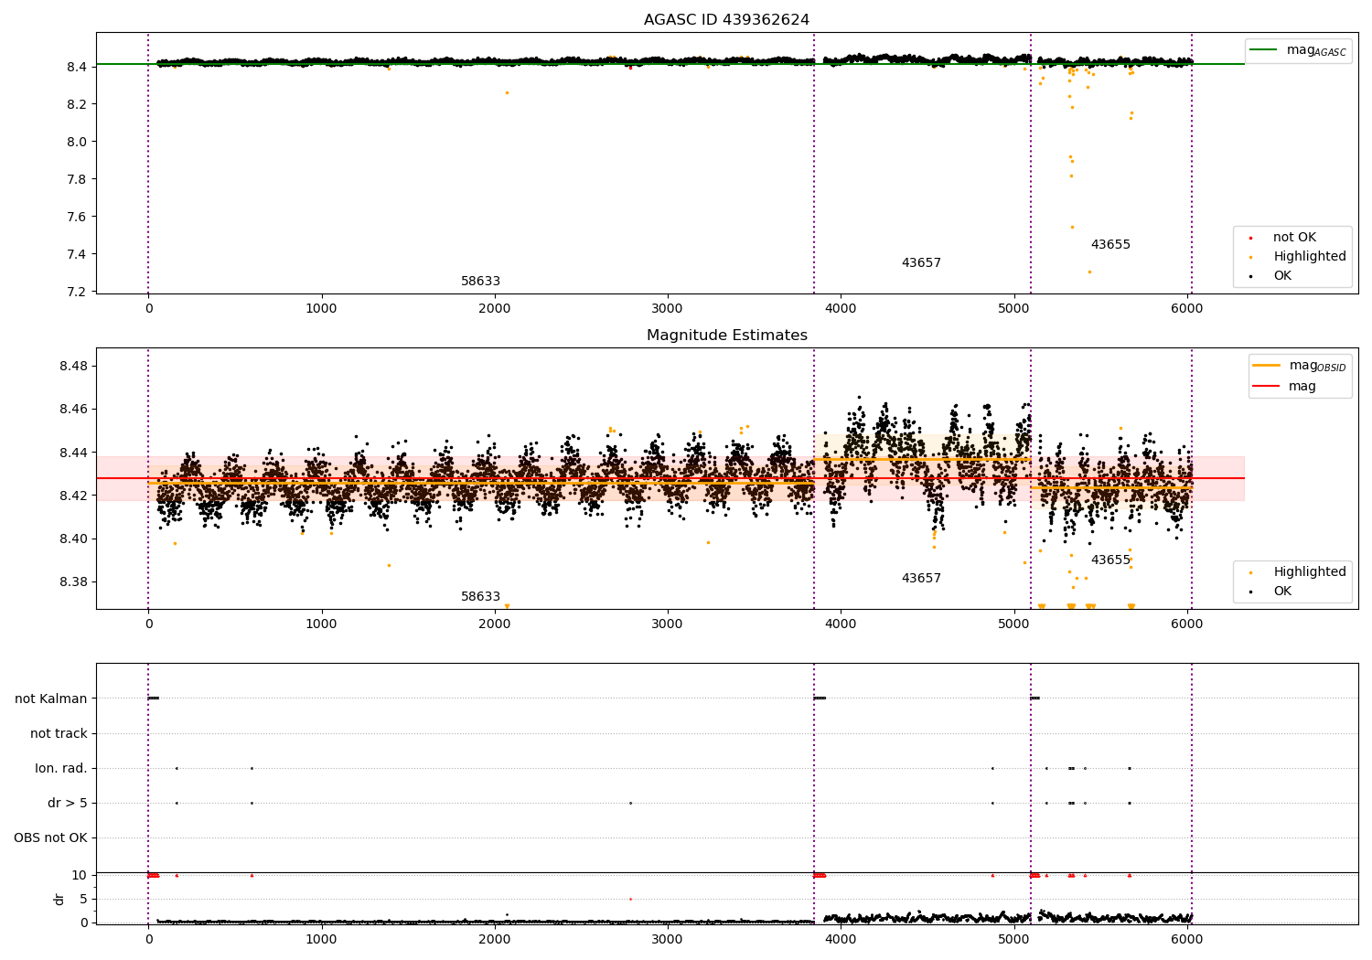
Task: Click the 'Ion. rad.' axis label
Action: [61, 768]
